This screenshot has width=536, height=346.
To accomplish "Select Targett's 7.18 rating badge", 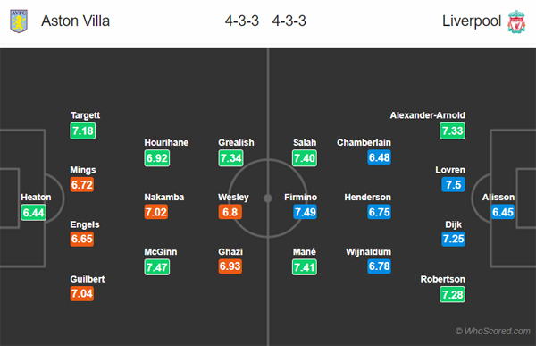I will coord(83,131).
